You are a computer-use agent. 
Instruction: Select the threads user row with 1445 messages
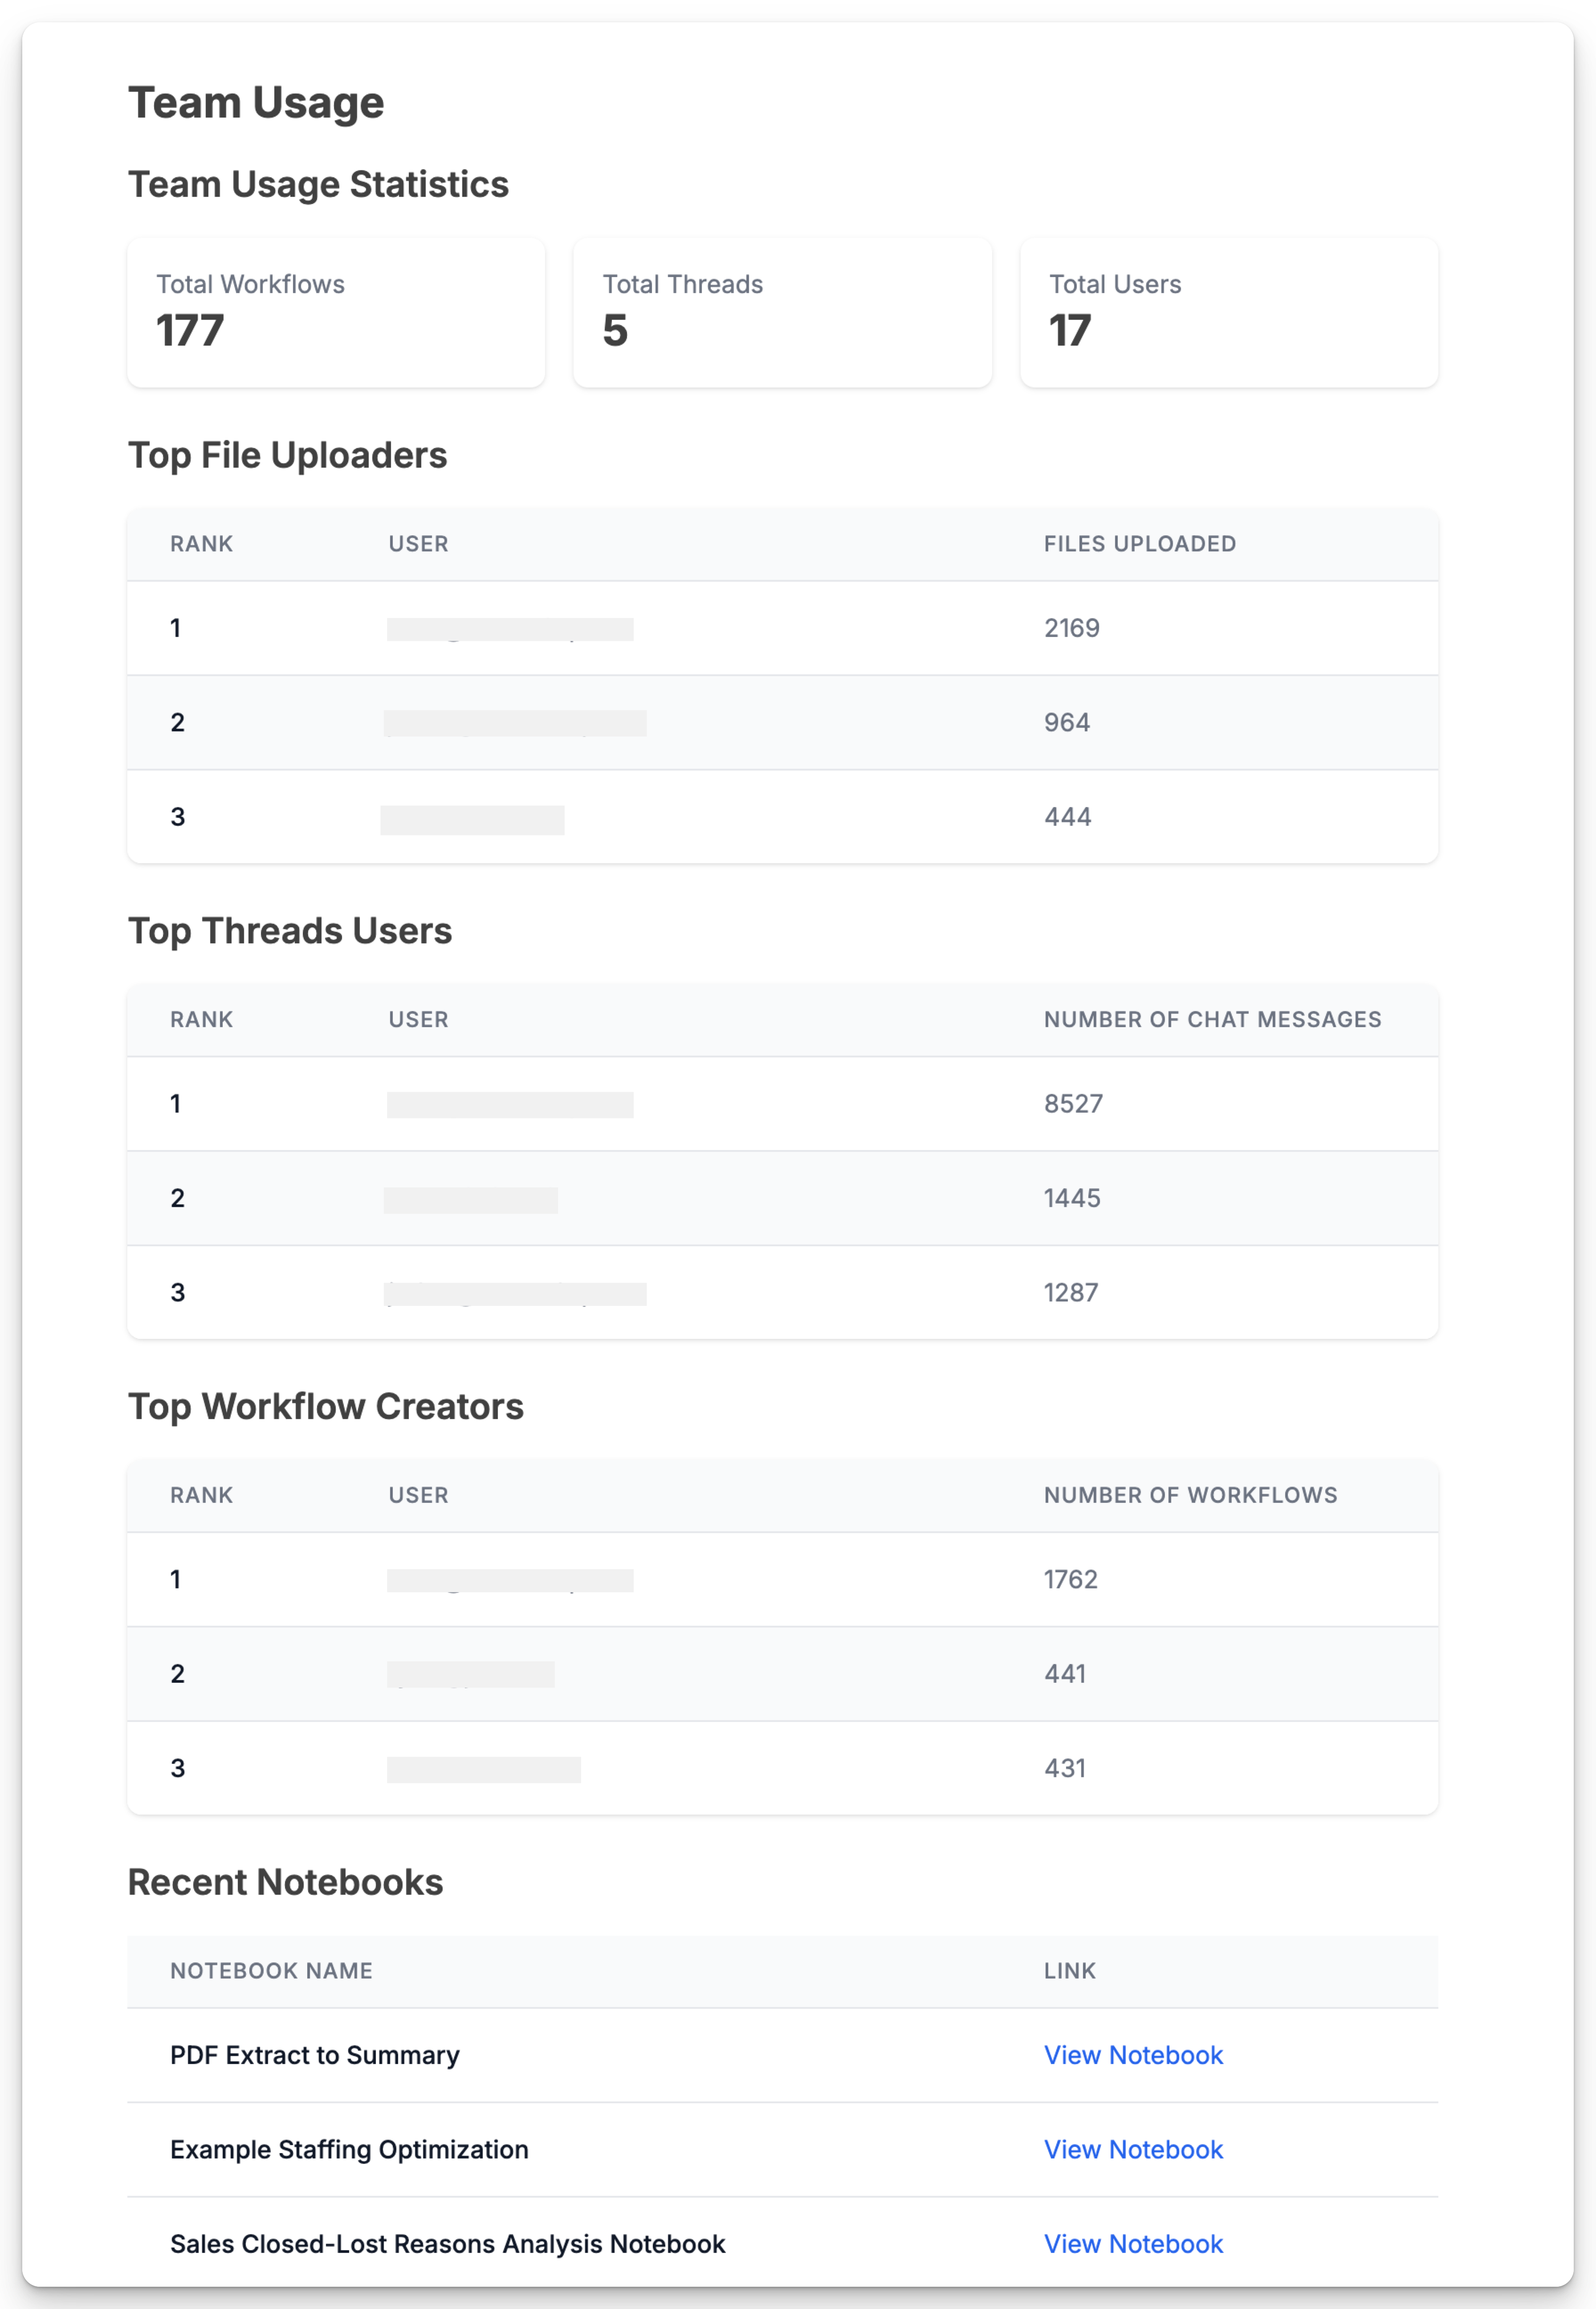pos(783,1198)
